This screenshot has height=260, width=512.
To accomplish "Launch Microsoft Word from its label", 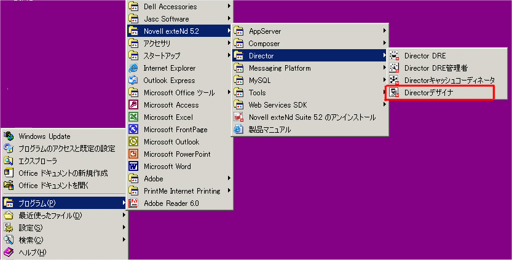I will pyautogui.click(x=167, y=166).
